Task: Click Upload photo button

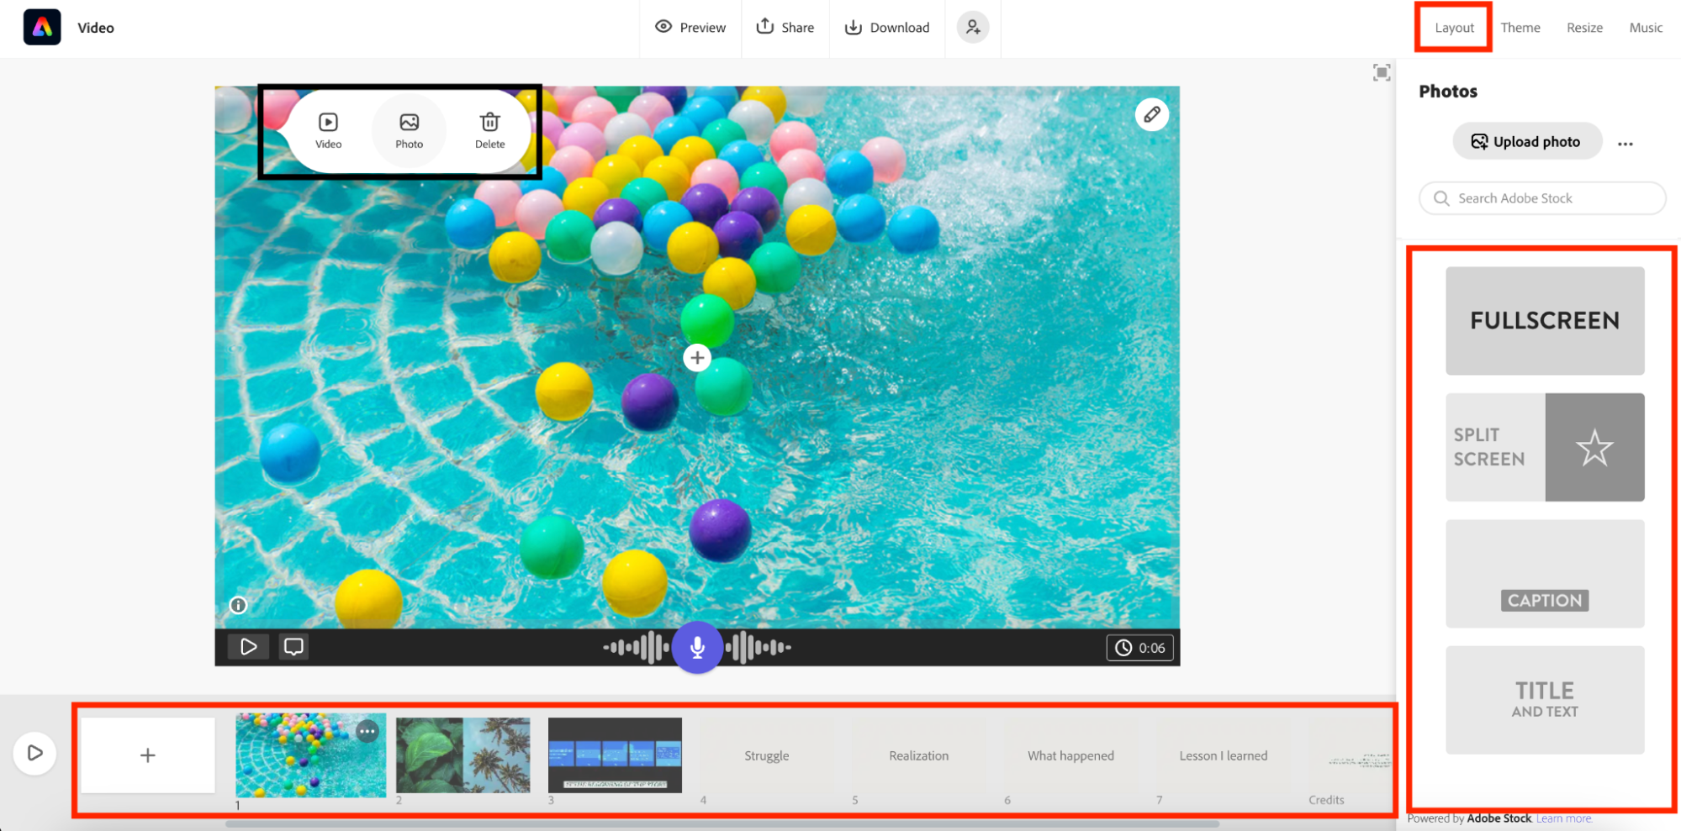Action: [x=1526, y=141]
